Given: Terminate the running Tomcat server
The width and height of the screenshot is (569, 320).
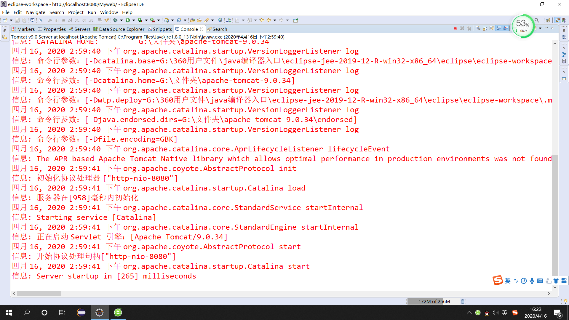Looking at the screenshot, I should (455, 28).
